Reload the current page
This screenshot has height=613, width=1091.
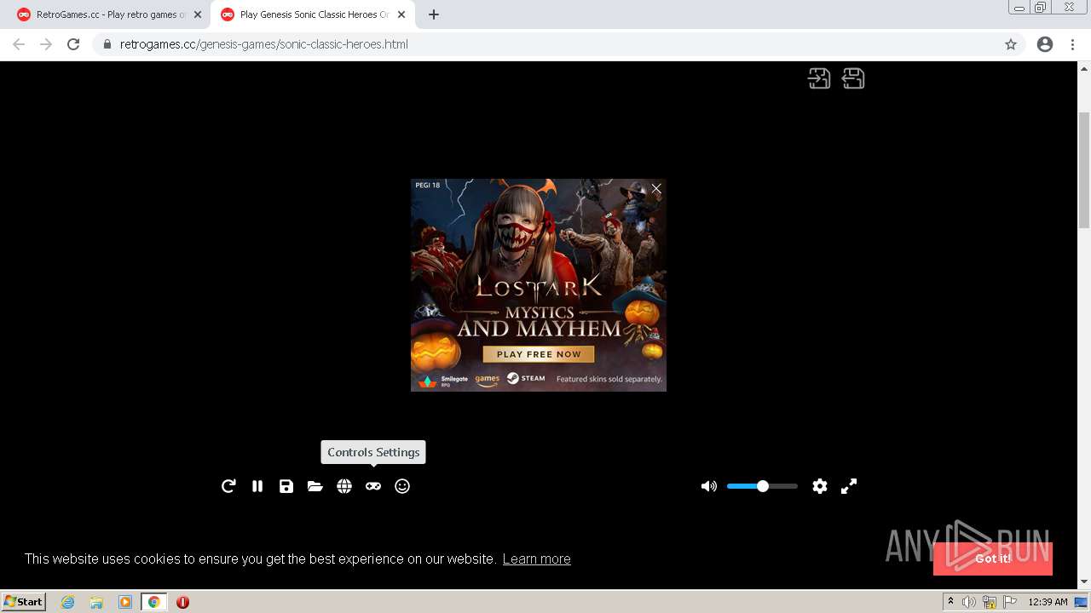point(73,44)
